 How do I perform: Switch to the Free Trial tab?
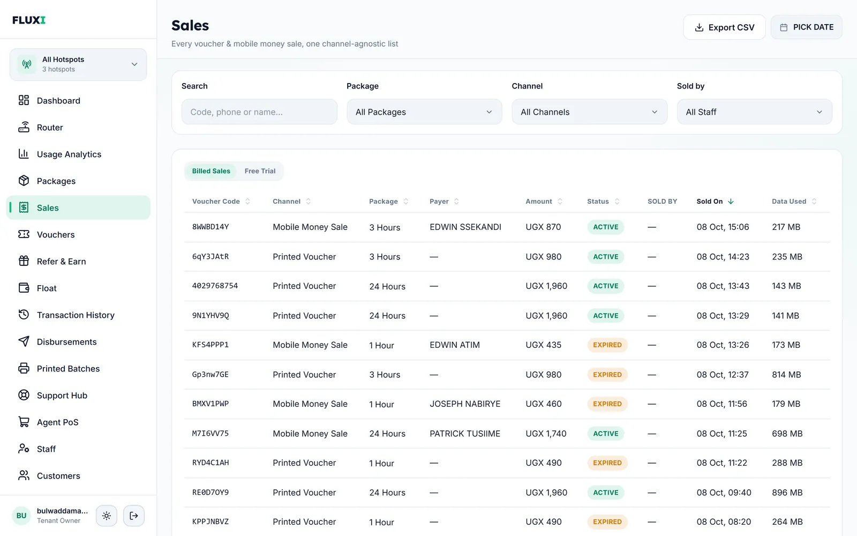click(260, 171)
